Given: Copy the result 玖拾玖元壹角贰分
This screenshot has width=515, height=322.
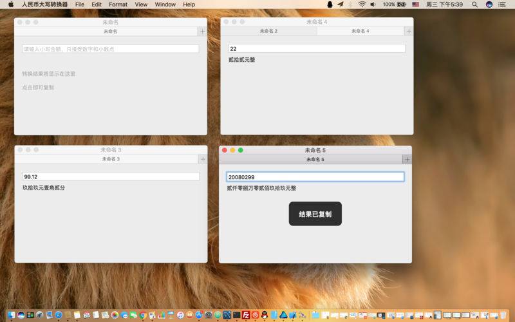Looking at the screenshot, I should [44, 188].
